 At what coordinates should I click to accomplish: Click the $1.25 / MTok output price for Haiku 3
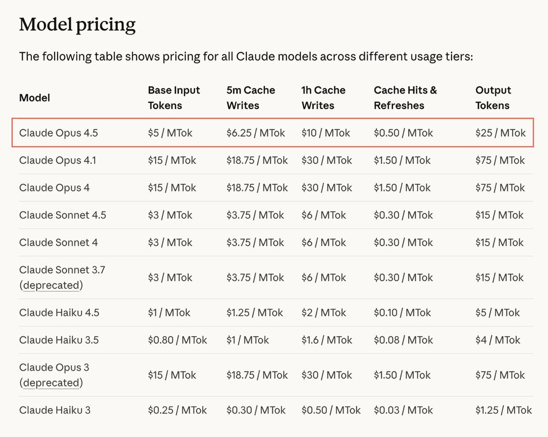point(503,410)
